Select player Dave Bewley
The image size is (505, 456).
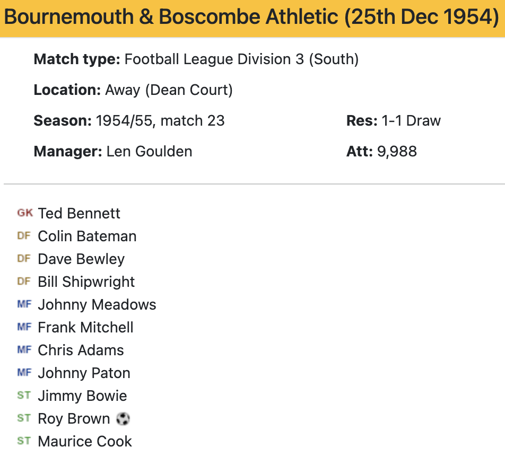tap(81, 259)
